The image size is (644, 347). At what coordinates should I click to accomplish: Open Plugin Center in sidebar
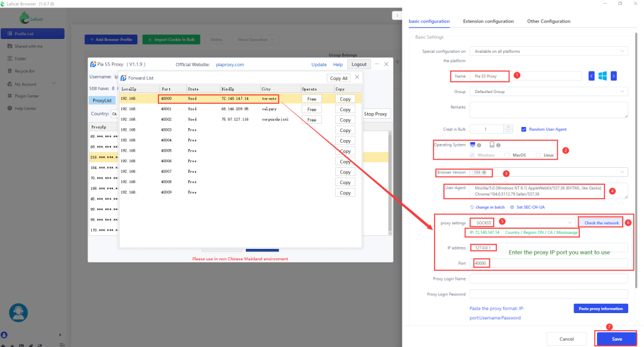[x=23, y=96]
